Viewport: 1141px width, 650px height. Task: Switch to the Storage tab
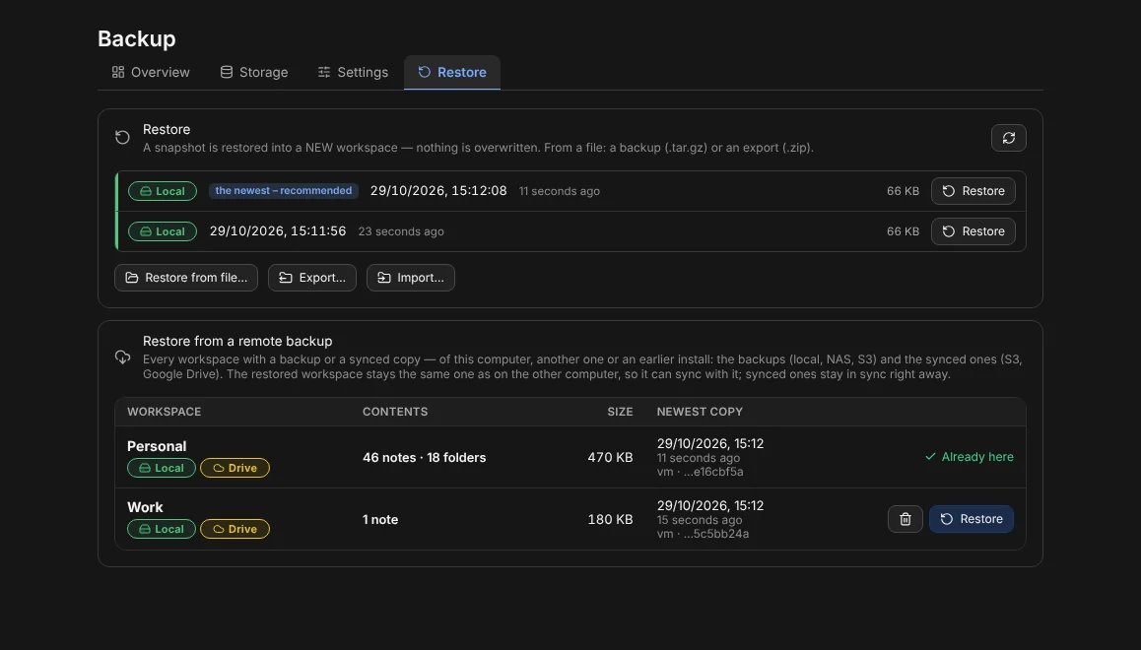[x=254, y=72]
